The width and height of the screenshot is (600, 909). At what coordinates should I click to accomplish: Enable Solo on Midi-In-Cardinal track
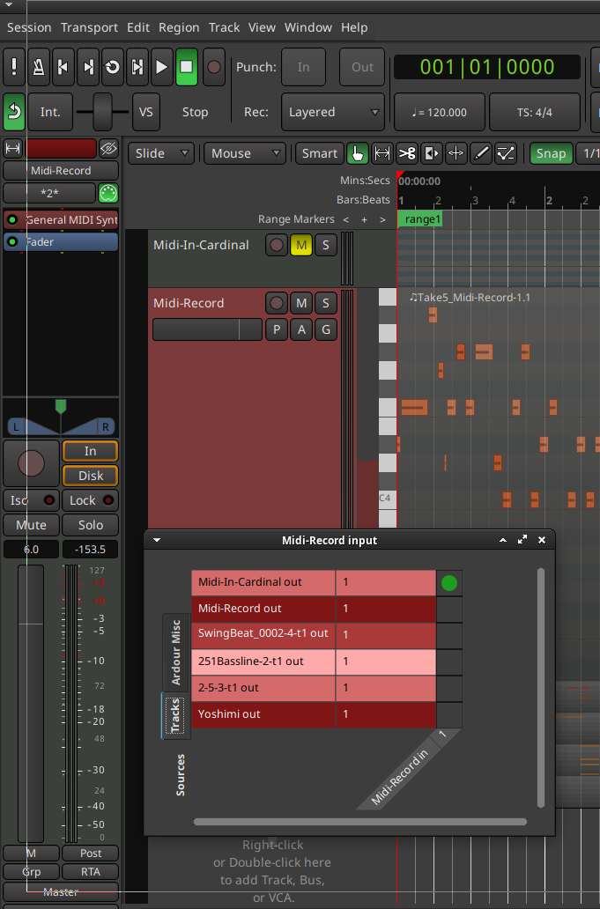tap(326, 245)
